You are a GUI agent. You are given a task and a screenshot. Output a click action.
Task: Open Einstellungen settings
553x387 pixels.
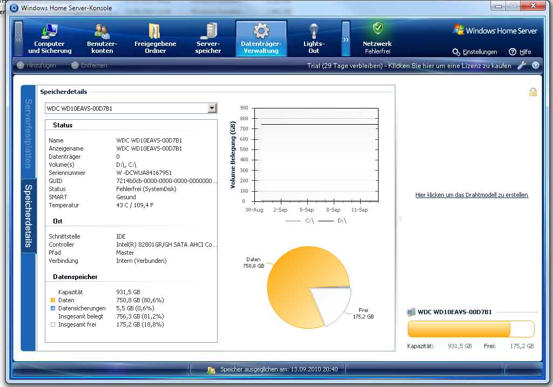(475, 52)
